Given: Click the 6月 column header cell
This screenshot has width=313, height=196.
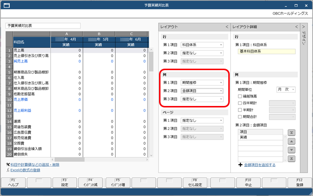Looking at the screenshot, I should tap(132, 39).
